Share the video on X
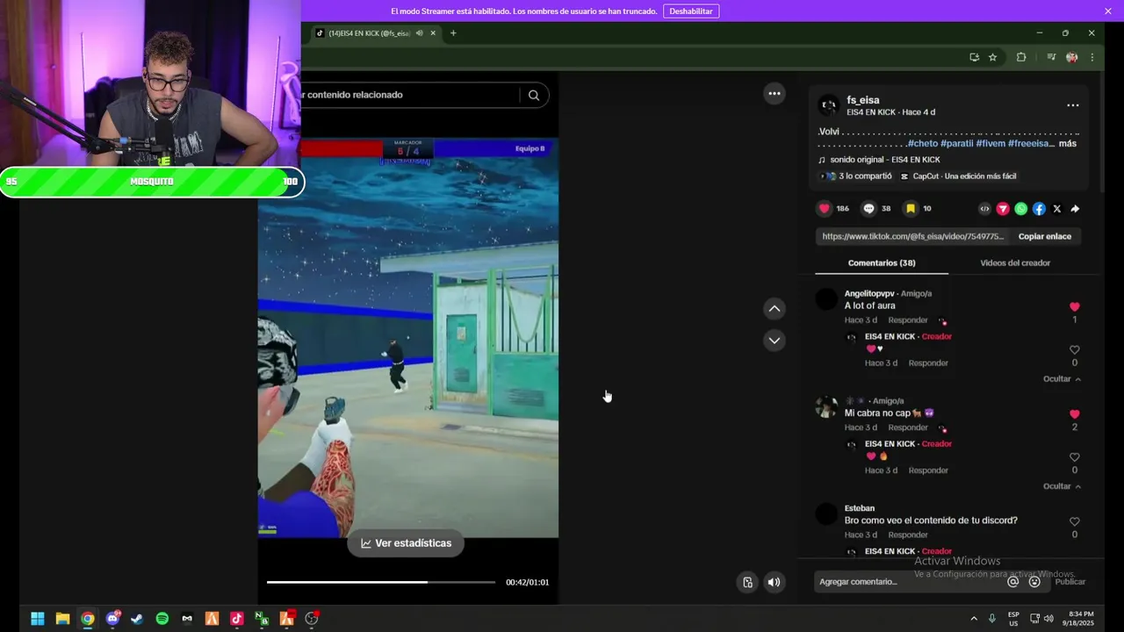 coord(1056,209)
